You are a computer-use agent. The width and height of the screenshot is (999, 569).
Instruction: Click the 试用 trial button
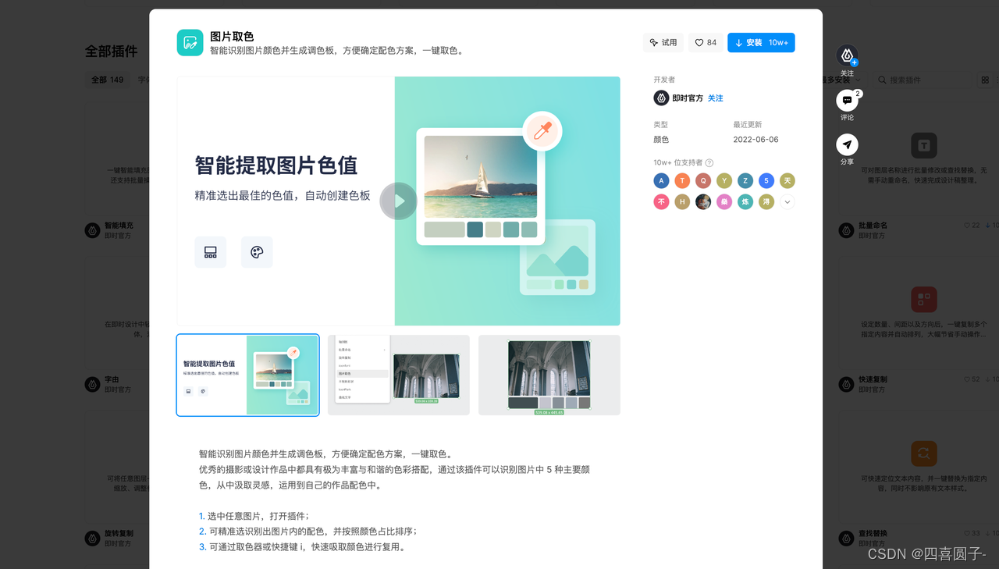(663, 43)
